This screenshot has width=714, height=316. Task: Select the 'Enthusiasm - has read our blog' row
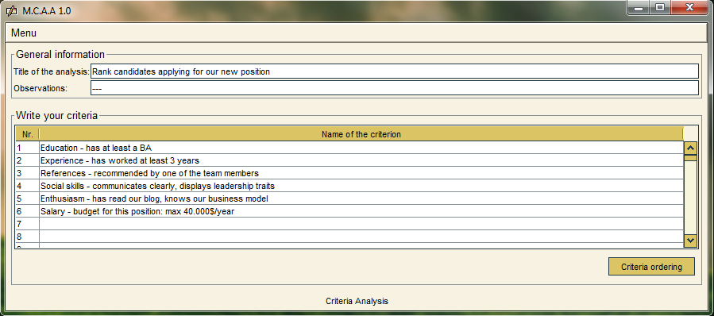pyautogui.click(x=361, y=198)
